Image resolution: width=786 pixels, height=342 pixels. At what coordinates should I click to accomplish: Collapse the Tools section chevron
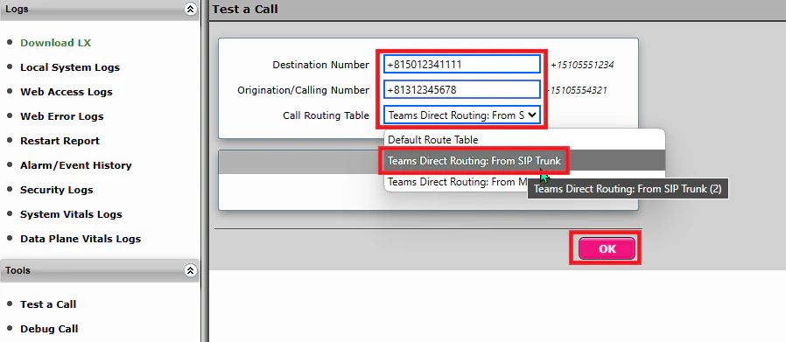pos(190,271)
